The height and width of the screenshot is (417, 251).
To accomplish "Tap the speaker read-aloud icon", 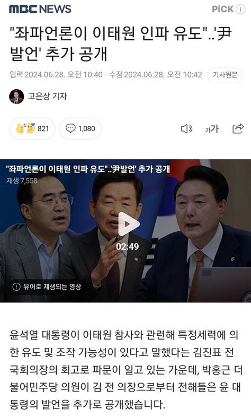I will point(186,129).
